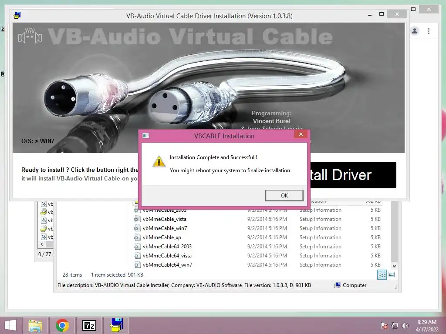Click the Action Center flag tray icon

click(x=384, y=326)
